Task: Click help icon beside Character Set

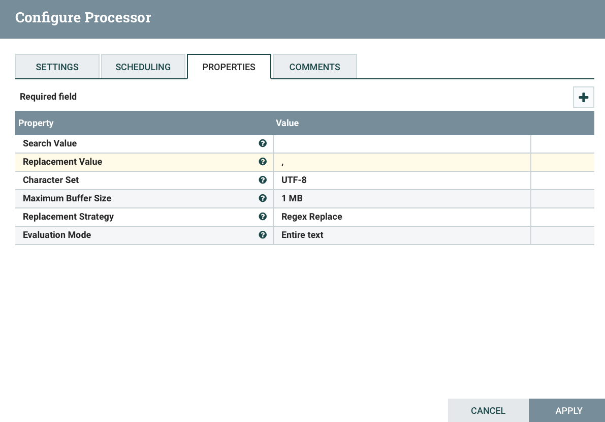Action: coord(263,180)
